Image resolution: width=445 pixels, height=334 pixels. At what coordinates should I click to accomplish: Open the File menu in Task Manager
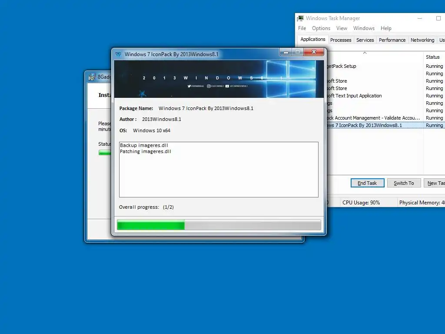pyautogui.click(x=302, y=28)
